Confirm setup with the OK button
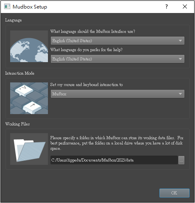The image size is (195, 203). click(174, 193)
